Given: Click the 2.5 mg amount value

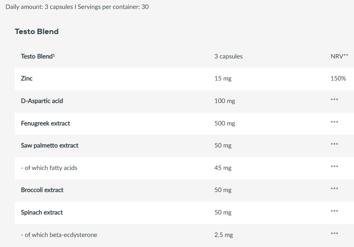Looking at the screenshot, I should [x=224, y=235].
